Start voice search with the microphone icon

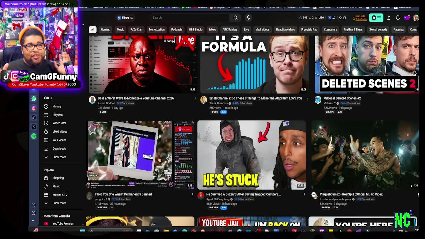(x=248, y=18)
